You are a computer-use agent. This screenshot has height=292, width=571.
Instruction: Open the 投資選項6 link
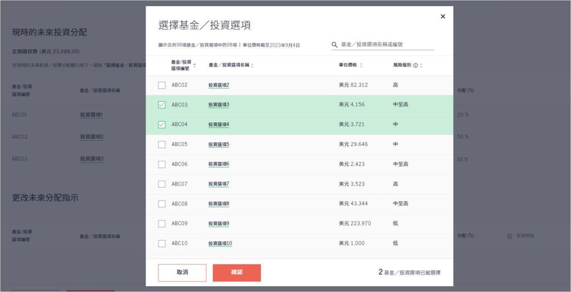(x=219, y=164)
